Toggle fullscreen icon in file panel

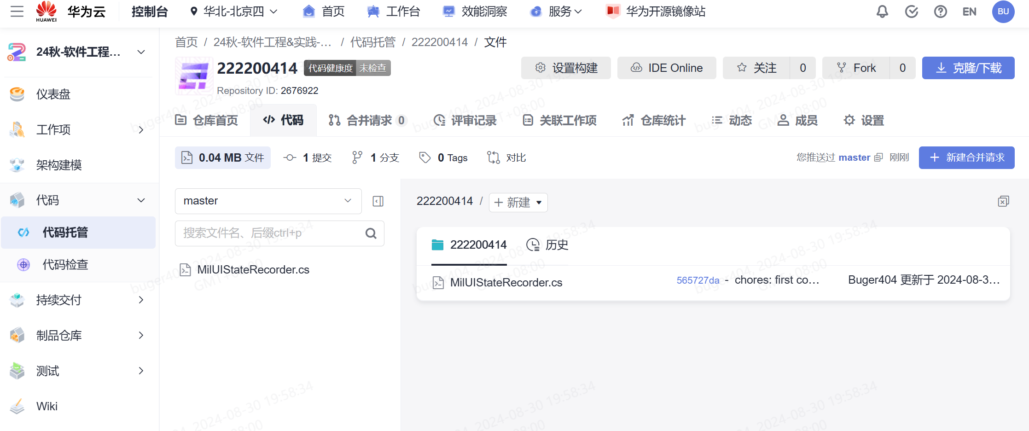pos(1004,201)
